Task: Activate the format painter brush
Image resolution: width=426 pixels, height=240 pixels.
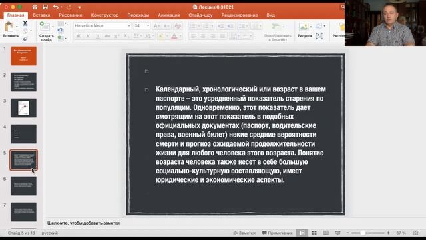Action: 25,39
